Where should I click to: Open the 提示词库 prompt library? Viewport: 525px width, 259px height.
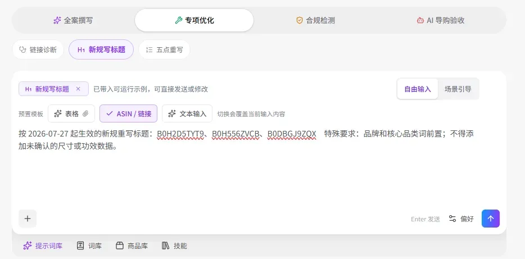point(43,246)
